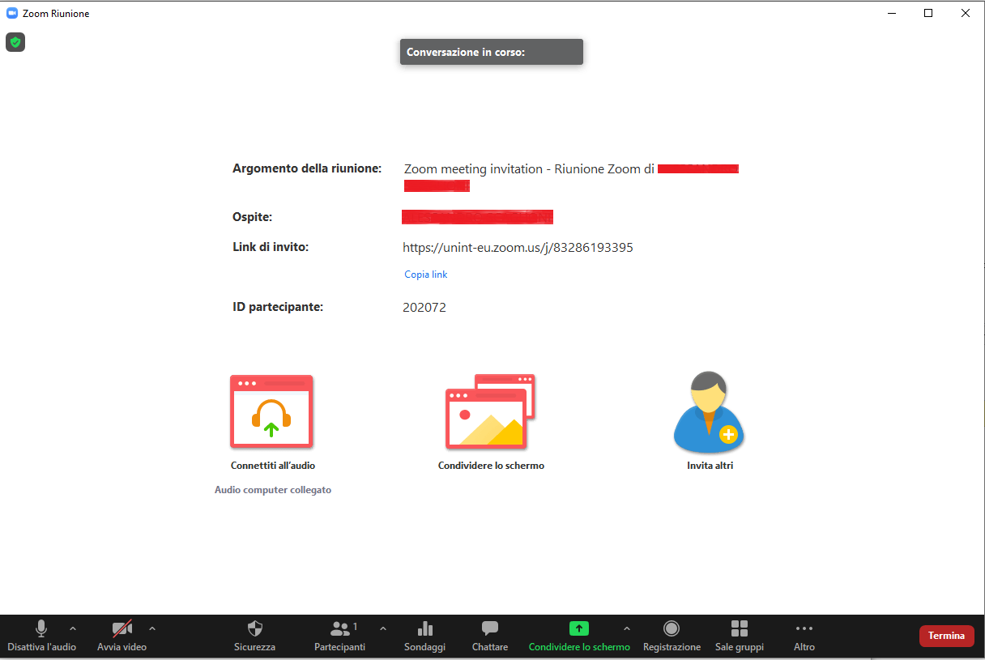Click the meeting topic text 'Zoom meeting invitation'
This screenshot has width=985, height=660.
474,169
